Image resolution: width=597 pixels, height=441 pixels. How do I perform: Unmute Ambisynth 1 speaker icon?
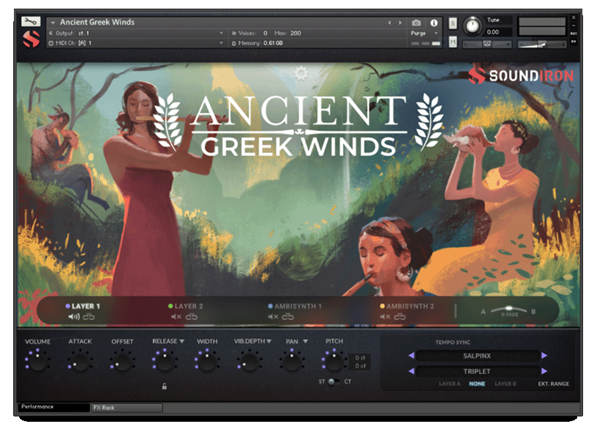pos(273,316)
